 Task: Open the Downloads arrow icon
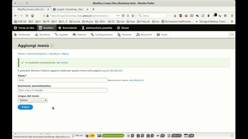coord(175,15)
